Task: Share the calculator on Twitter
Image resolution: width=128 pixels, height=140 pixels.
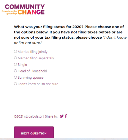Action: coord(62,116)
